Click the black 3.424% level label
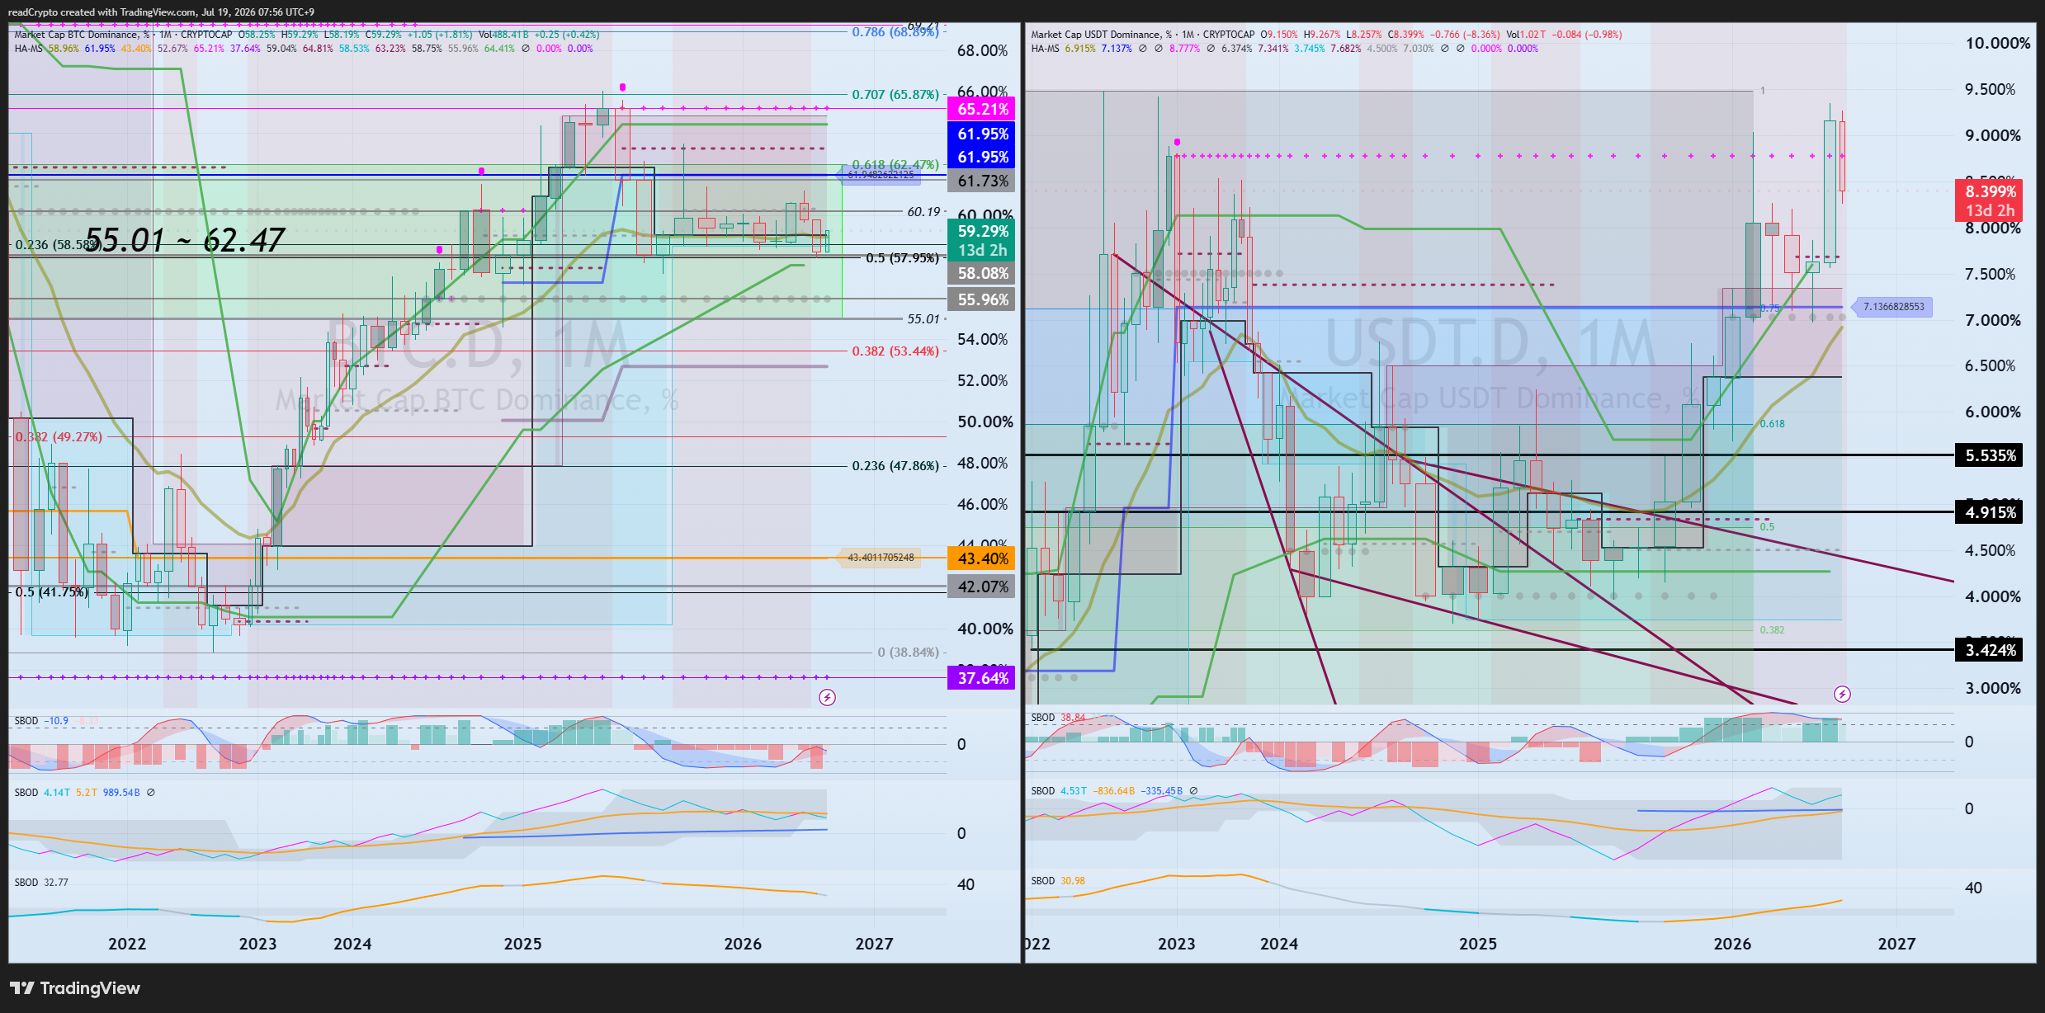 [x=1990, y=650]
